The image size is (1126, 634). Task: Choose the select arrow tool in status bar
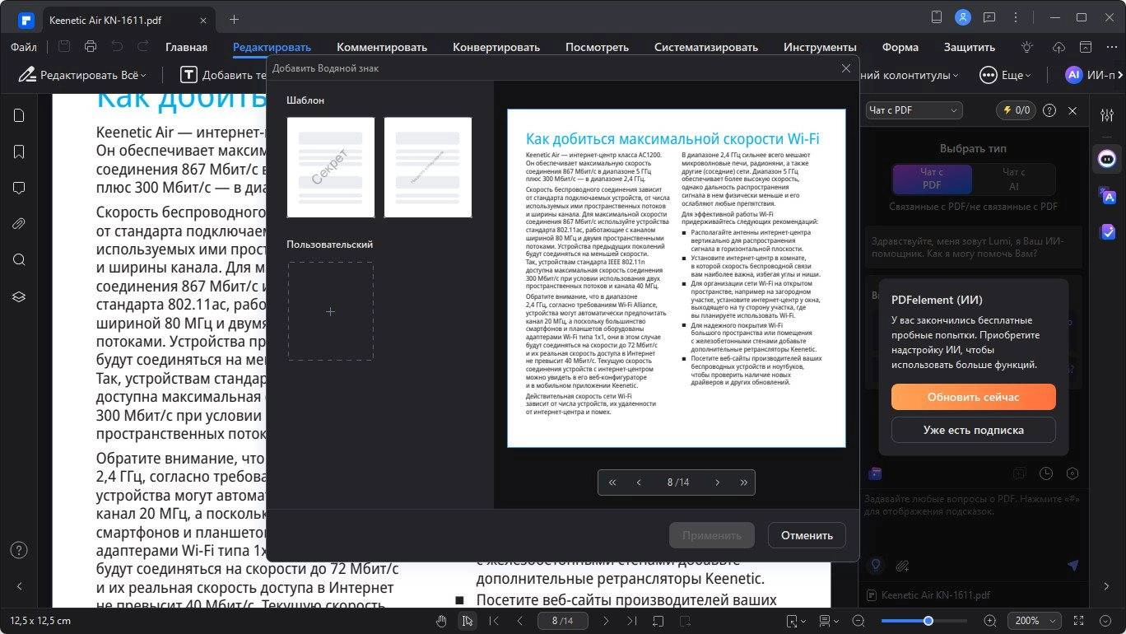tap(467, 620)
